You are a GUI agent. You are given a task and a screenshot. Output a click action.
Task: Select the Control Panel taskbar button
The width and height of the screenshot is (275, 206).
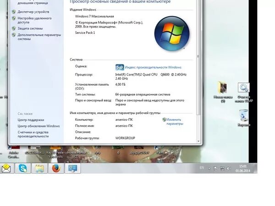tap(73, 168)
